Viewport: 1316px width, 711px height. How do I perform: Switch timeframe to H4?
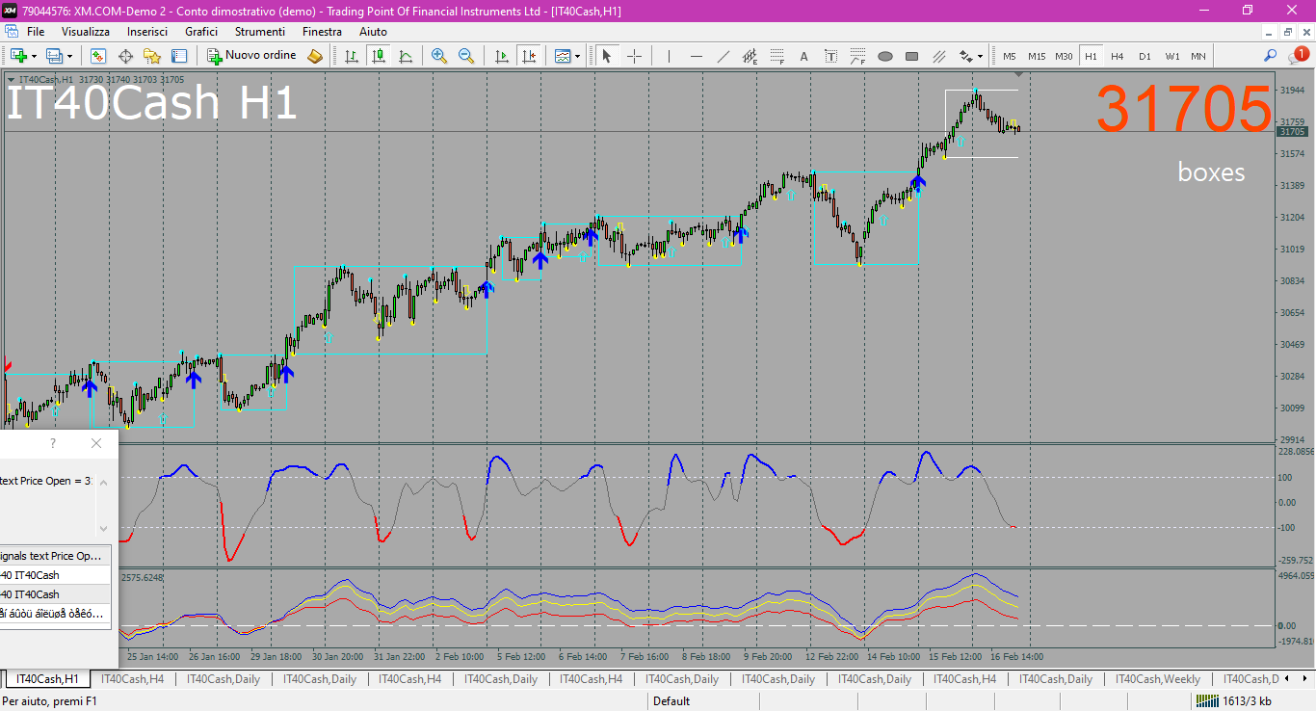click(1118, 56)
